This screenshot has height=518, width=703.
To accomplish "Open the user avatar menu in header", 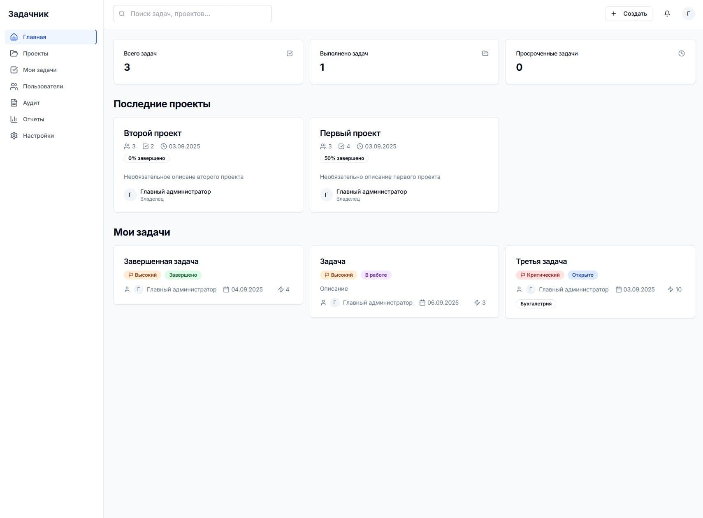I will coord(688,14).
